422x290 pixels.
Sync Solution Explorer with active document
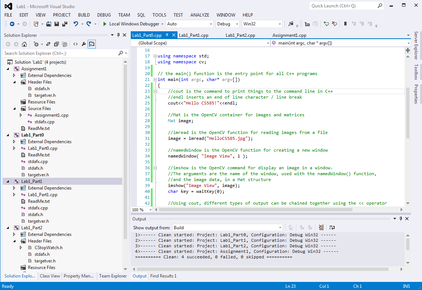[48, 44]
